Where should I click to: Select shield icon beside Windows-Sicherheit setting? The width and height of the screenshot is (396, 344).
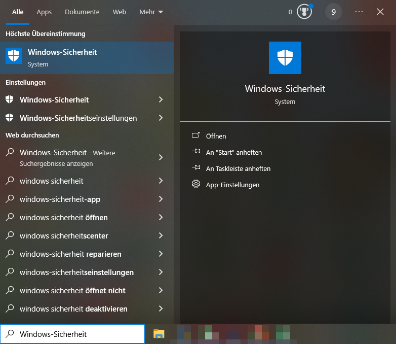(x=10, y=99)
